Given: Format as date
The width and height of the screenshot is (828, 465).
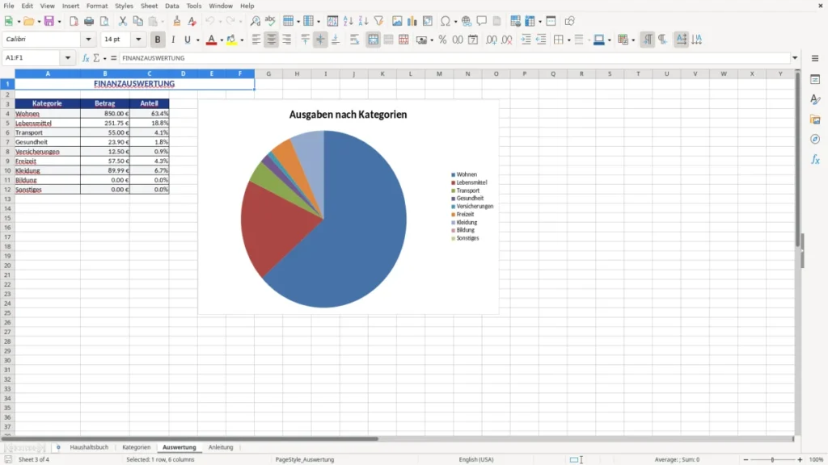Looking at the screenshot, I should tap(473, 40).
